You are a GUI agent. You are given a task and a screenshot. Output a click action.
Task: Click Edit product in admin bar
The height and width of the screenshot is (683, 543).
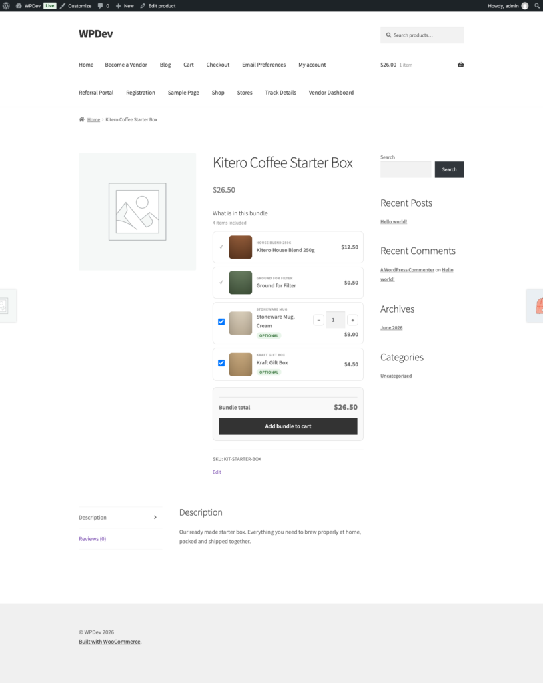click(x=157, y=5)
